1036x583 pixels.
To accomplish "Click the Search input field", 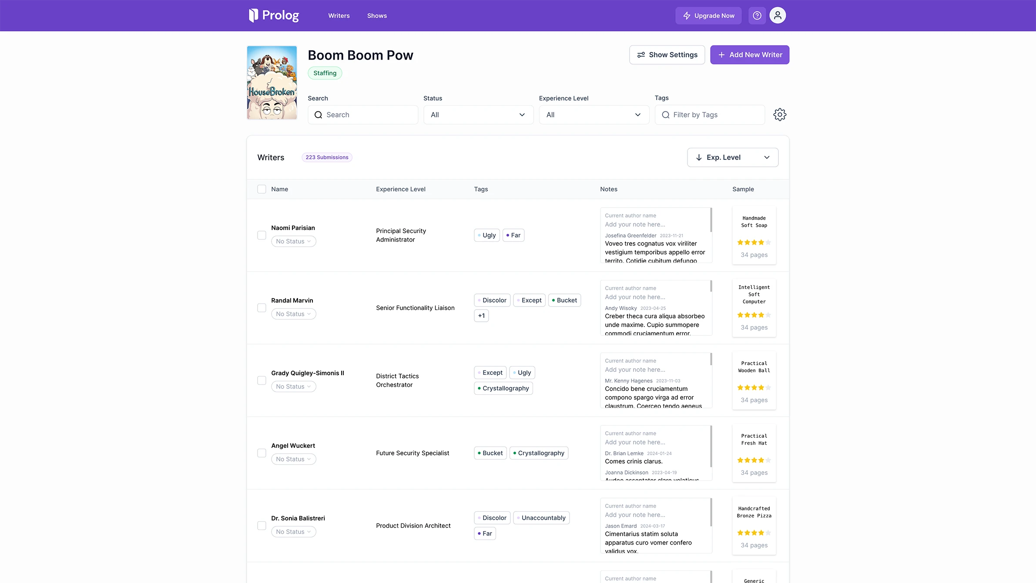I will click(363, 115).
